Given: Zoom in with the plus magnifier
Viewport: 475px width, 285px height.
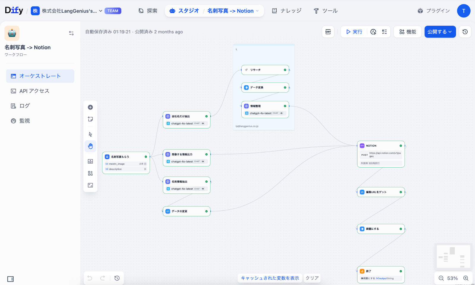Looking at the screenshot, I should coord(466,278).
